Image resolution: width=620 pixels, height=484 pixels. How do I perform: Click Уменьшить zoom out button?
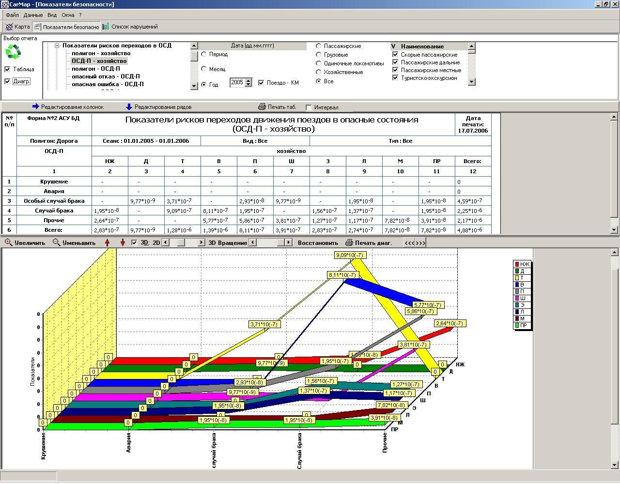pyautogui.click(x=74, y=242)
